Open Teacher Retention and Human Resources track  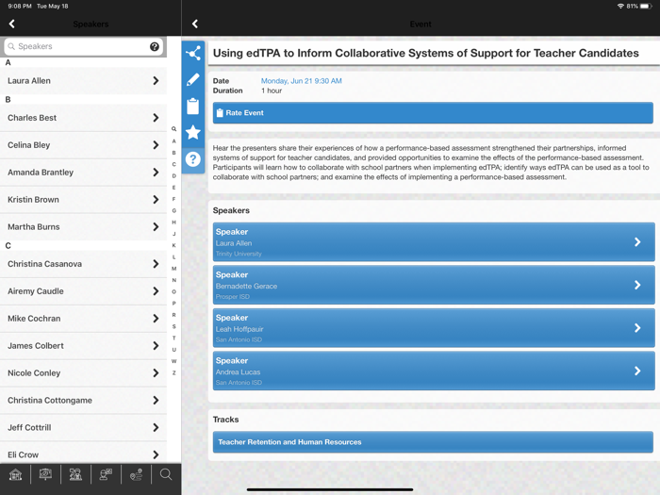[x=433, y=442]
